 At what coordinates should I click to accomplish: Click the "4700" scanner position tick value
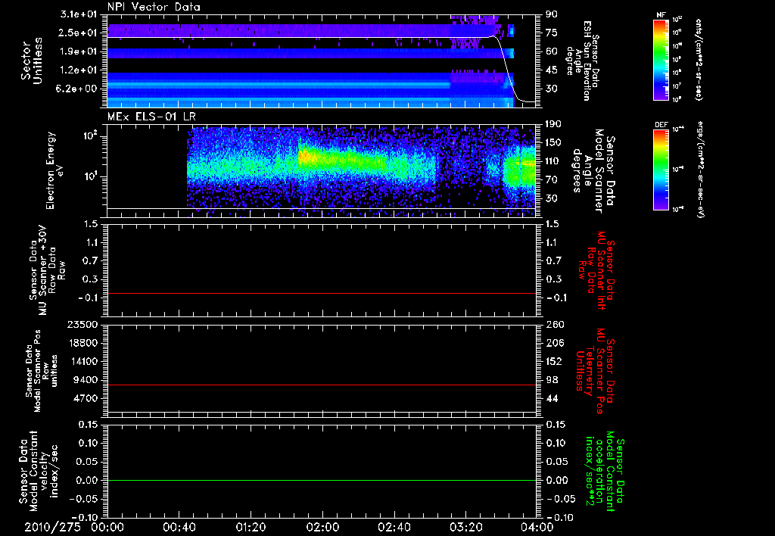[x=86, y=398]
